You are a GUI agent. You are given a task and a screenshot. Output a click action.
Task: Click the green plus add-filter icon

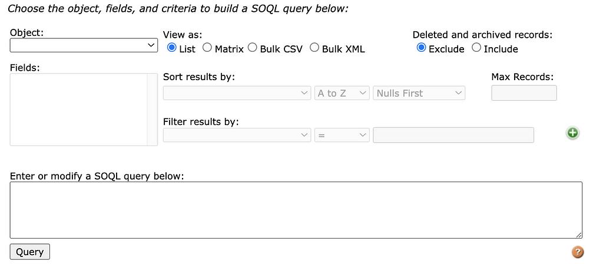pos(572,133)
